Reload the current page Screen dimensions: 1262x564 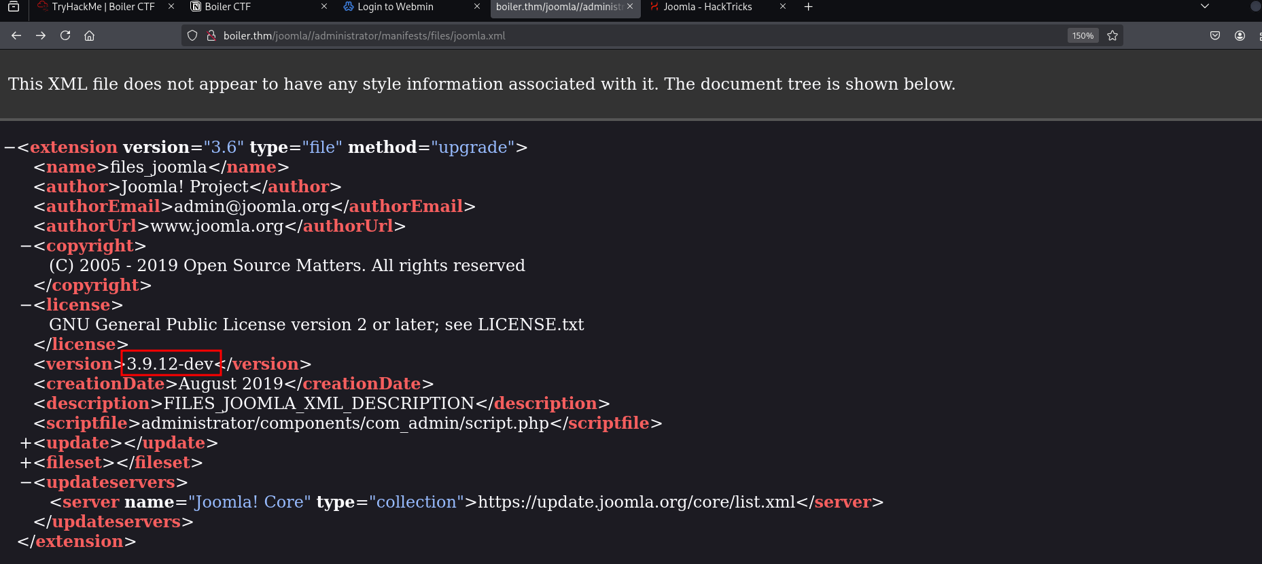click(65, 35)
